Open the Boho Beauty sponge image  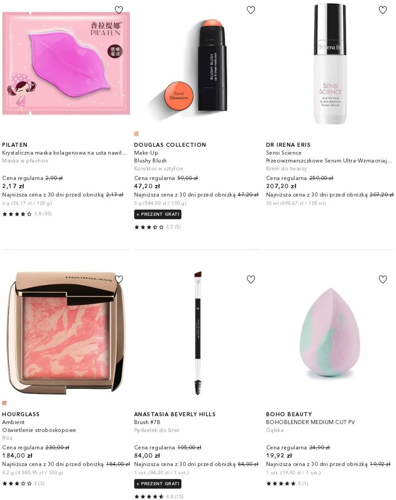click(330, 332)
